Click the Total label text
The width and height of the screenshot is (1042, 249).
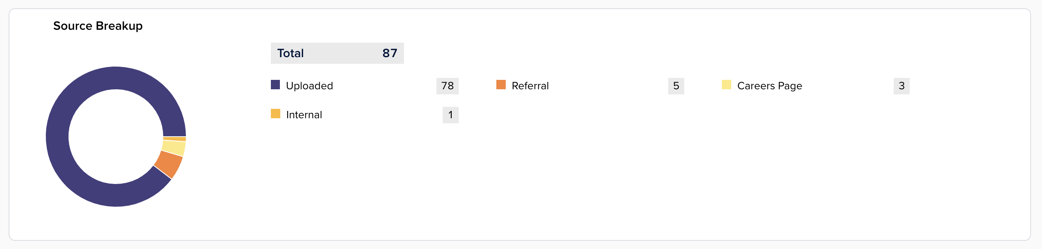[x=290, y=53]
